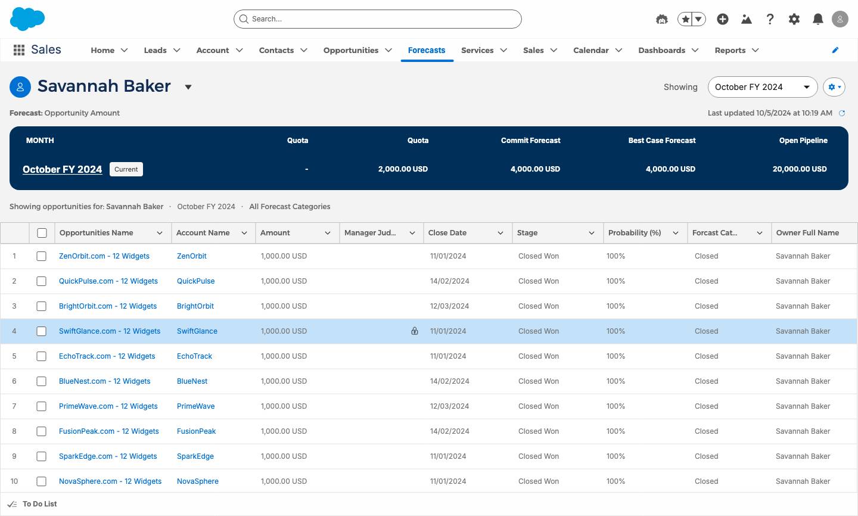Open ZenOrbit.com - 12 Widgets opportunity
The image size is (858, 516).
[104, 256]
